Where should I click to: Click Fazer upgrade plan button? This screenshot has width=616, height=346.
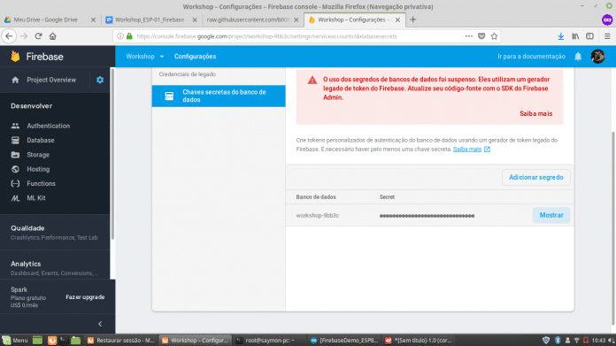click(85, 297)
